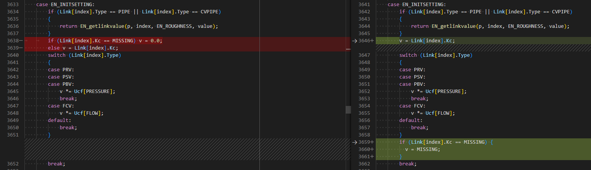Click 'case PRV:' on left line 3642
Screen dimensions: 591x170
61,70
